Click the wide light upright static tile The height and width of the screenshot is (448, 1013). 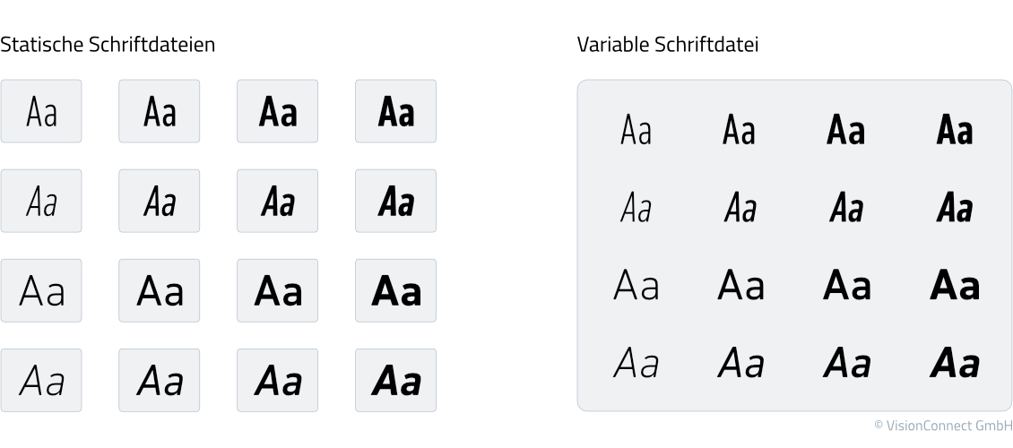point(41,290)
